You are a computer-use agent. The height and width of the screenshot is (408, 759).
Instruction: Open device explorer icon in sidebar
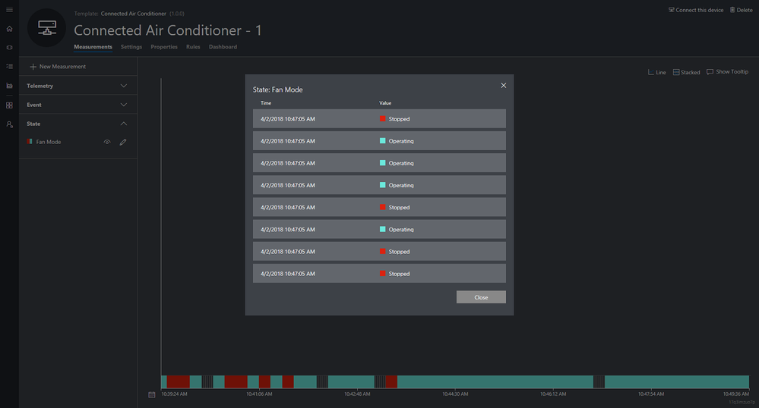[9, 48]
